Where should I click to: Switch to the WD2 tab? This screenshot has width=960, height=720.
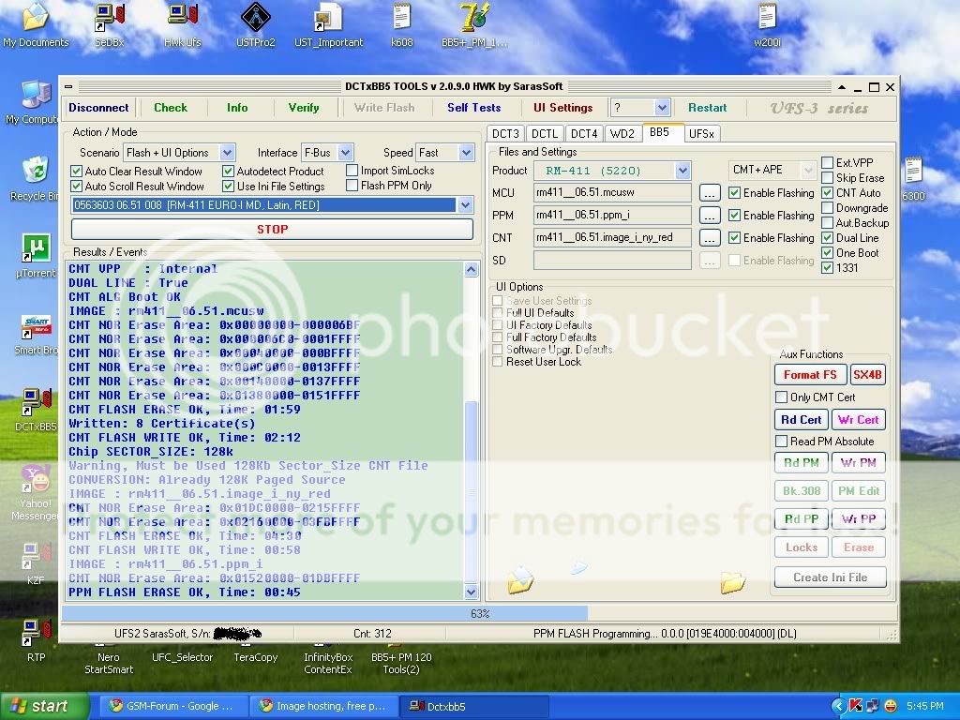622,133
